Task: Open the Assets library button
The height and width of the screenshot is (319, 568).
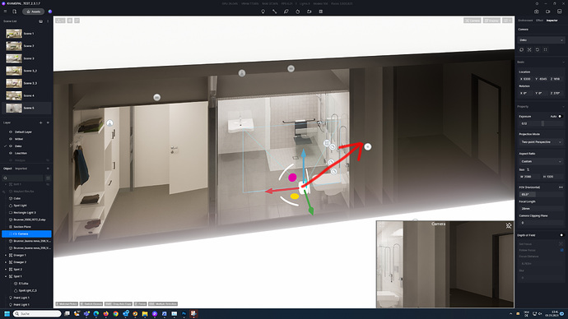Action: [x=33, y=12]
